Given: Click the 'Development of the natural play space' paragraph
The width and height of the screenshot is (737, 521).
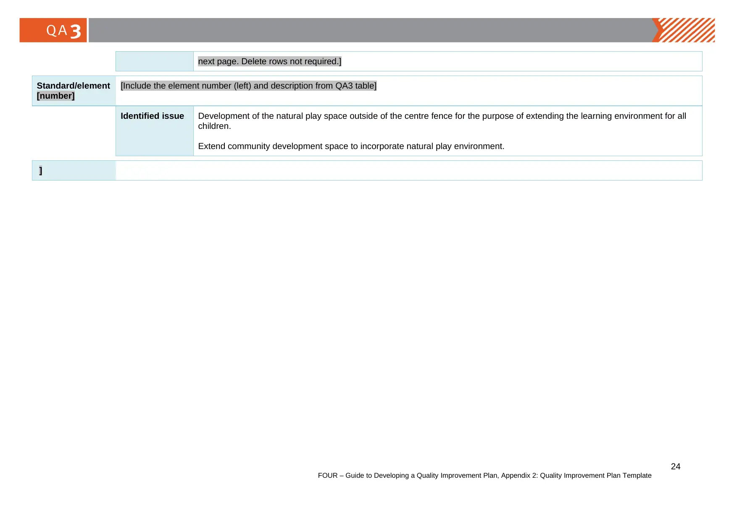Looking at the screenshot, I should 442,121.
